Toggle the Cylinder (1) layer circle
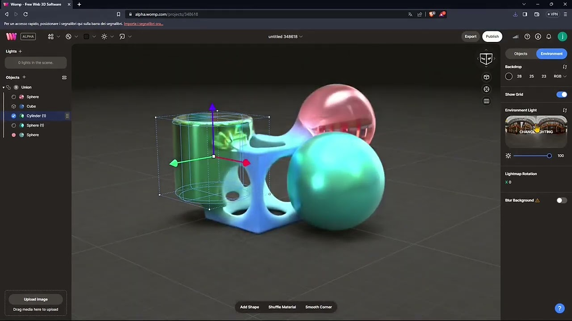Viewport: 572px width, 321px height. 13,116
